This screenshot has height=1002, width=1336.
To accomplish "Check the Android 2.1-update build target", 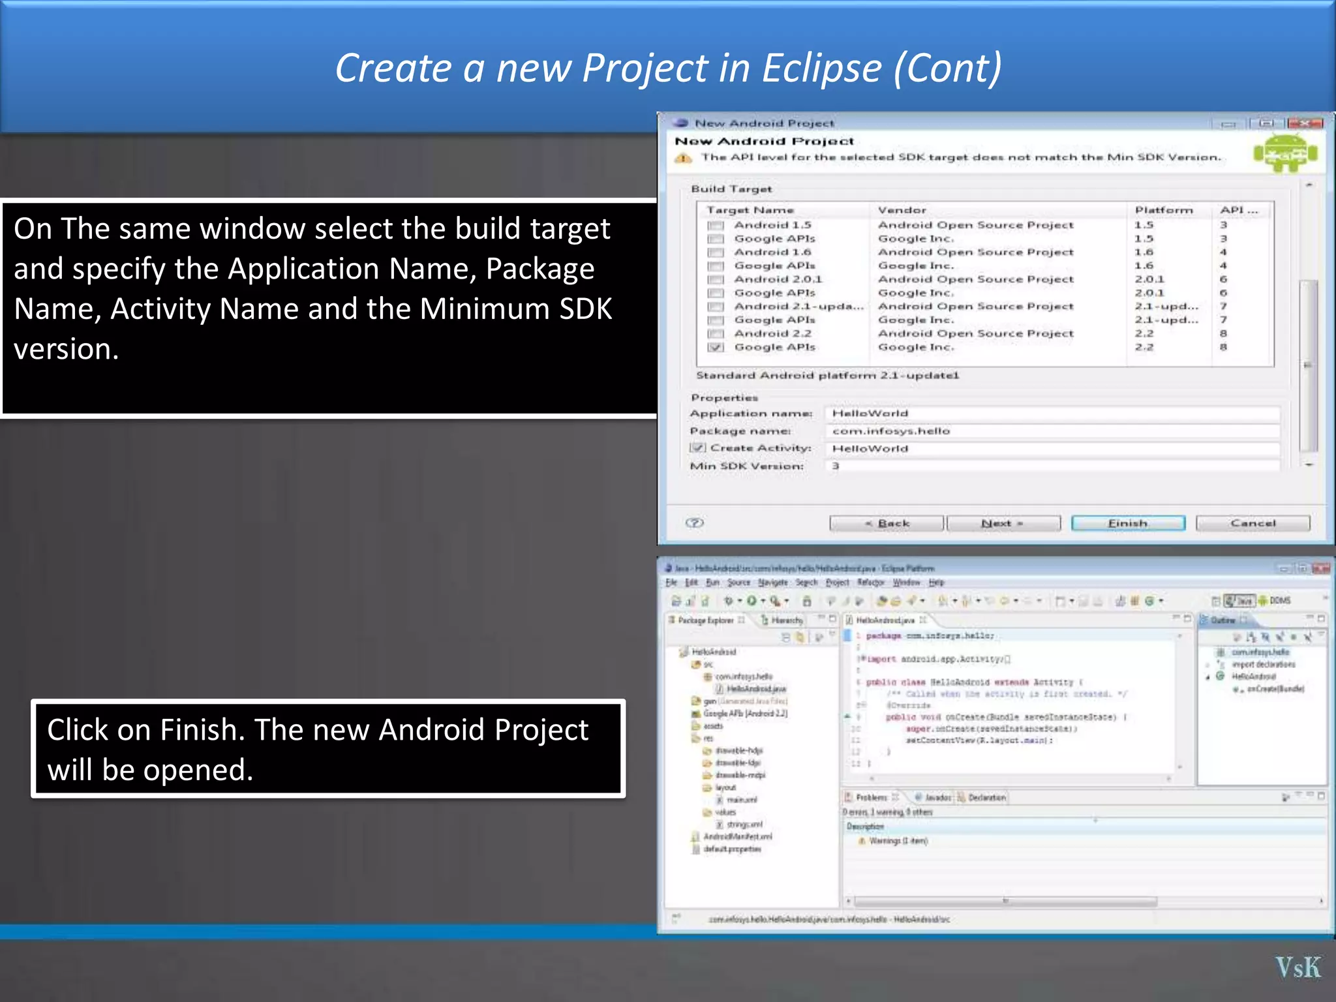I will tap(716, 307).
